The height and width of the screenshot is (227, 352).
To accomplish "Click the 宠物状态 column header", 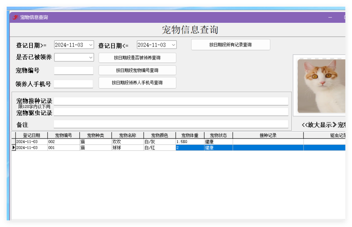I will pos(219,135).
